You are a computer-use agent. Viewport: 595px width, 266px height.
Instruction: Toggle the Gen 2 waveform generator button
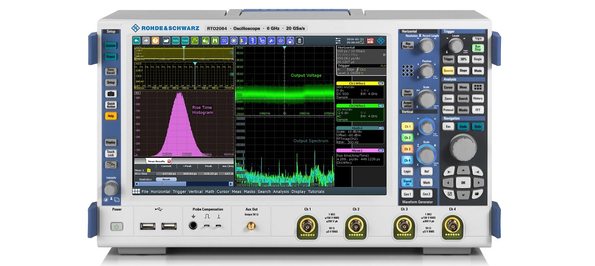pos(427,194)
